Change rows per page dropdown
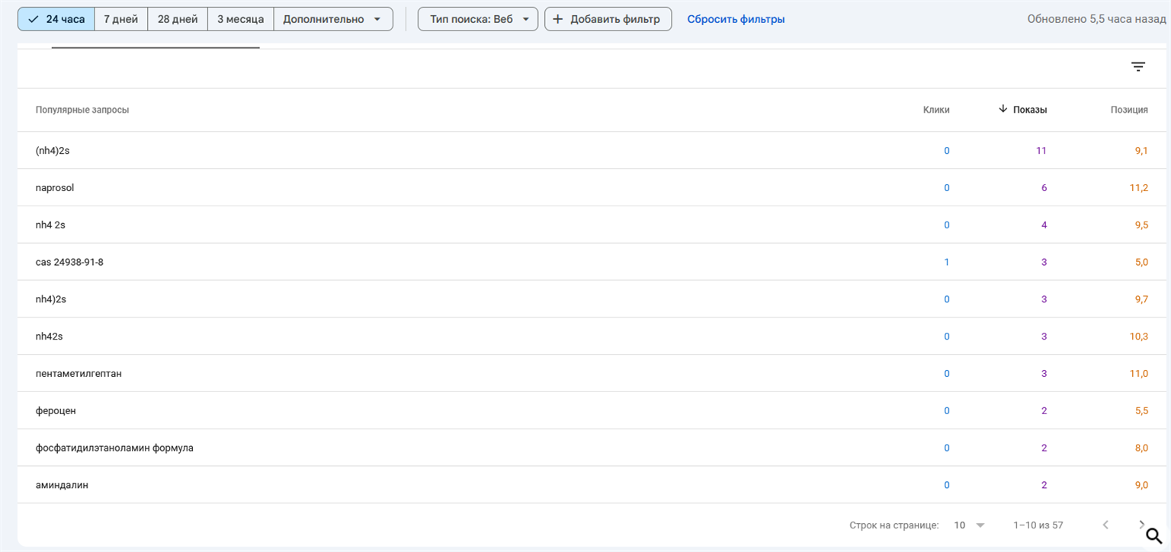This screenshot has height=552, width=1171. 969,525
